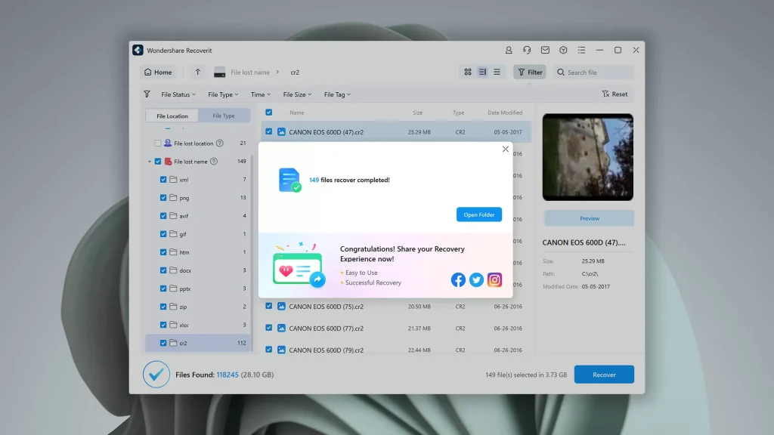Go up one folder level arrow
The image size is (774, 435).
tap(197, 72)
